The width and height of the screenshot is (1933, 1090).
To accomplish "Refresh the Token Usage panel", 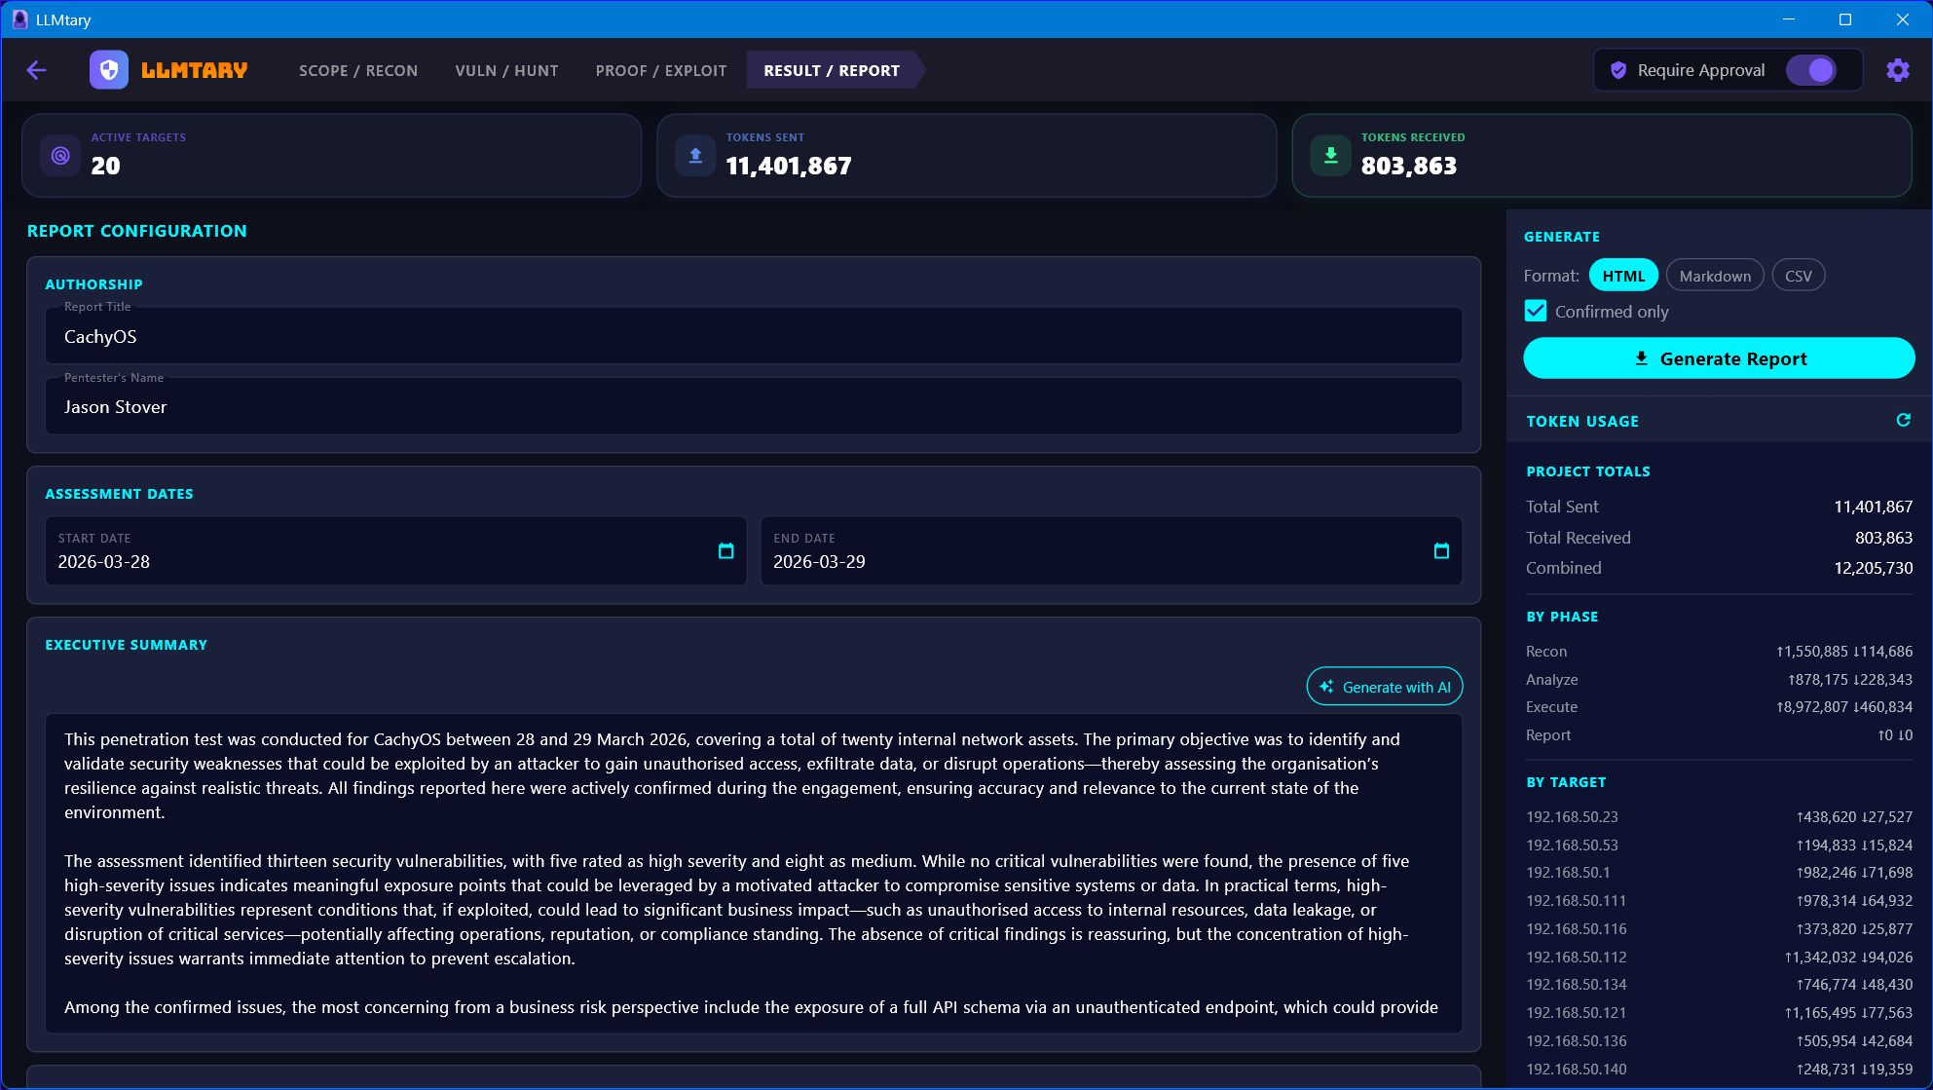I will pyautogui.click(x=1904, y=420).
